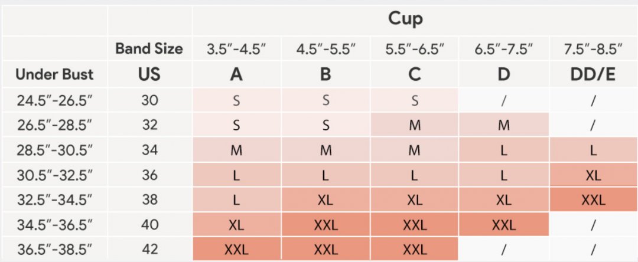
Task: Select the Band Size column header
Action: coord(149,49)
